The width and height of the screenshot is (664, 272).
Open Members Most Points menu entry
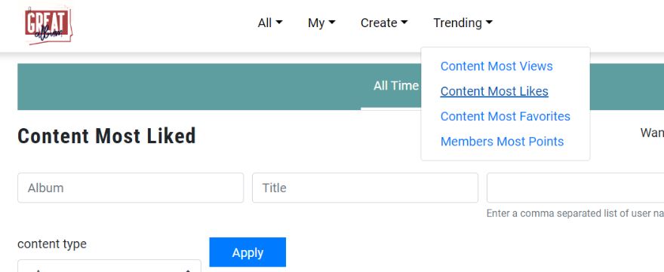click(502, 142)
